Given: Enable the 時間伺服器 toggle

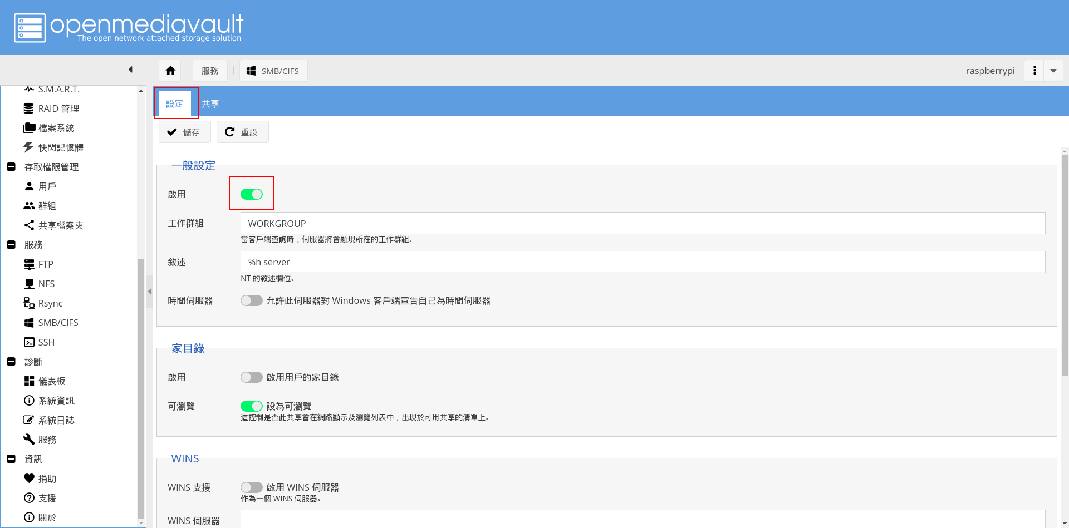Looking at the screenshot, I should pyautogui.click(x=252, y=300).
